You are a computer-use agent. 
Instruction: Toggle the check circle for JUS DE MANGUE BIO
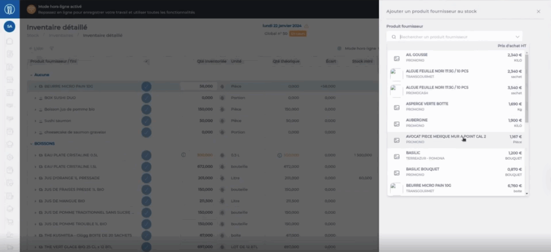(146, 201)
